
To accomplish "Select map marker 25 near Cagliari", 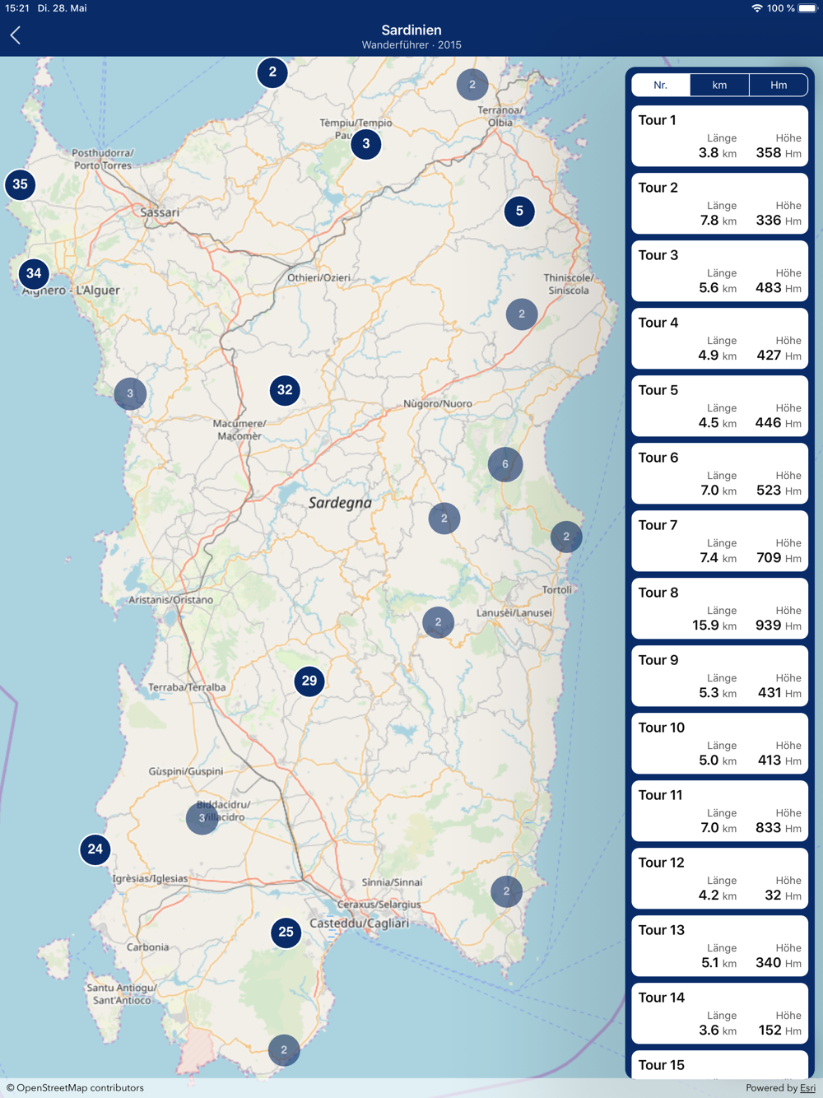I will click(286, 933).
